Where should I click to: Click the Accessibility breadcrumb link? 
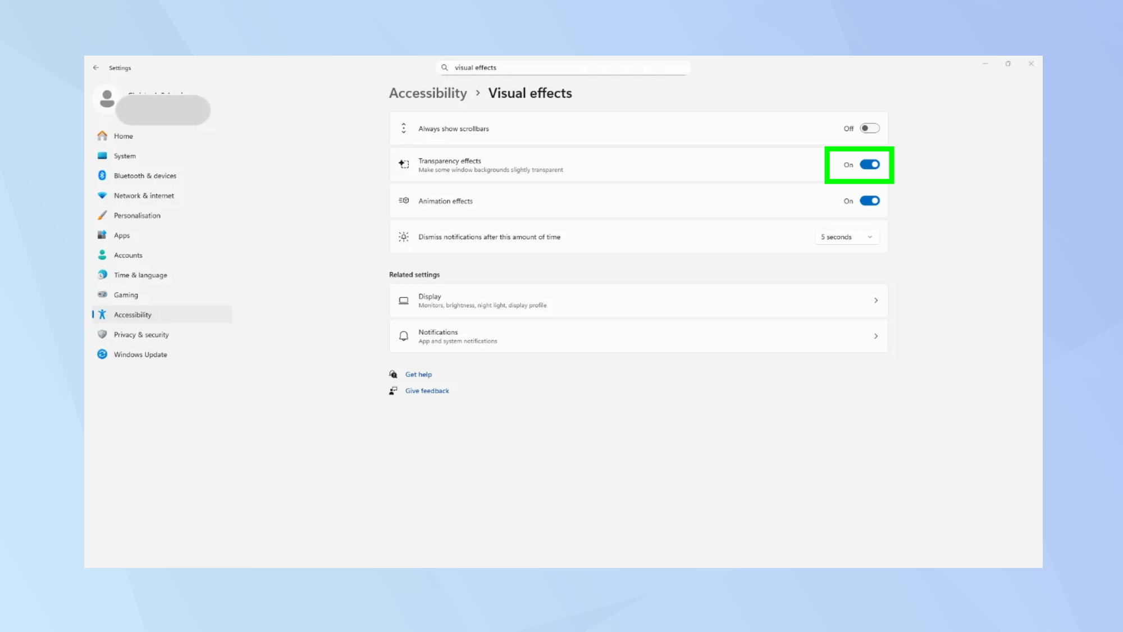pyautogui.click(x=428, y=93)
